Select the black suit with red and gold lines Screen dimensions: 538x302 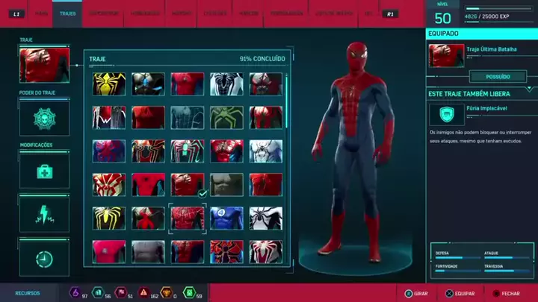(148, 151)
